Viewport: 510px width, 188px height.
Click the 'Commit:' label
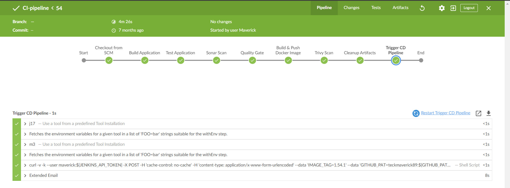click(20, 30)
